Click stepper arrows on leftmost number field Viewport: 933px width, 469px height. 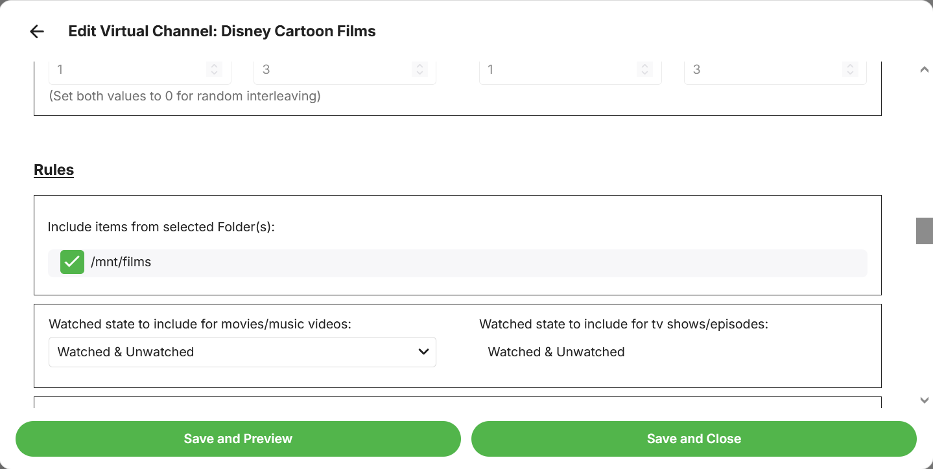click(x=214, y=69)
